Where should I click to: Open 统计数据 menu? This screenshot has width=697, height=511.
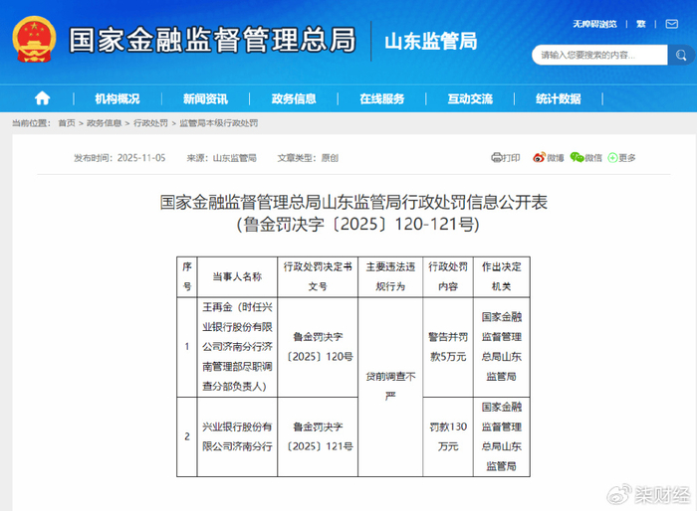click(559, 98)
